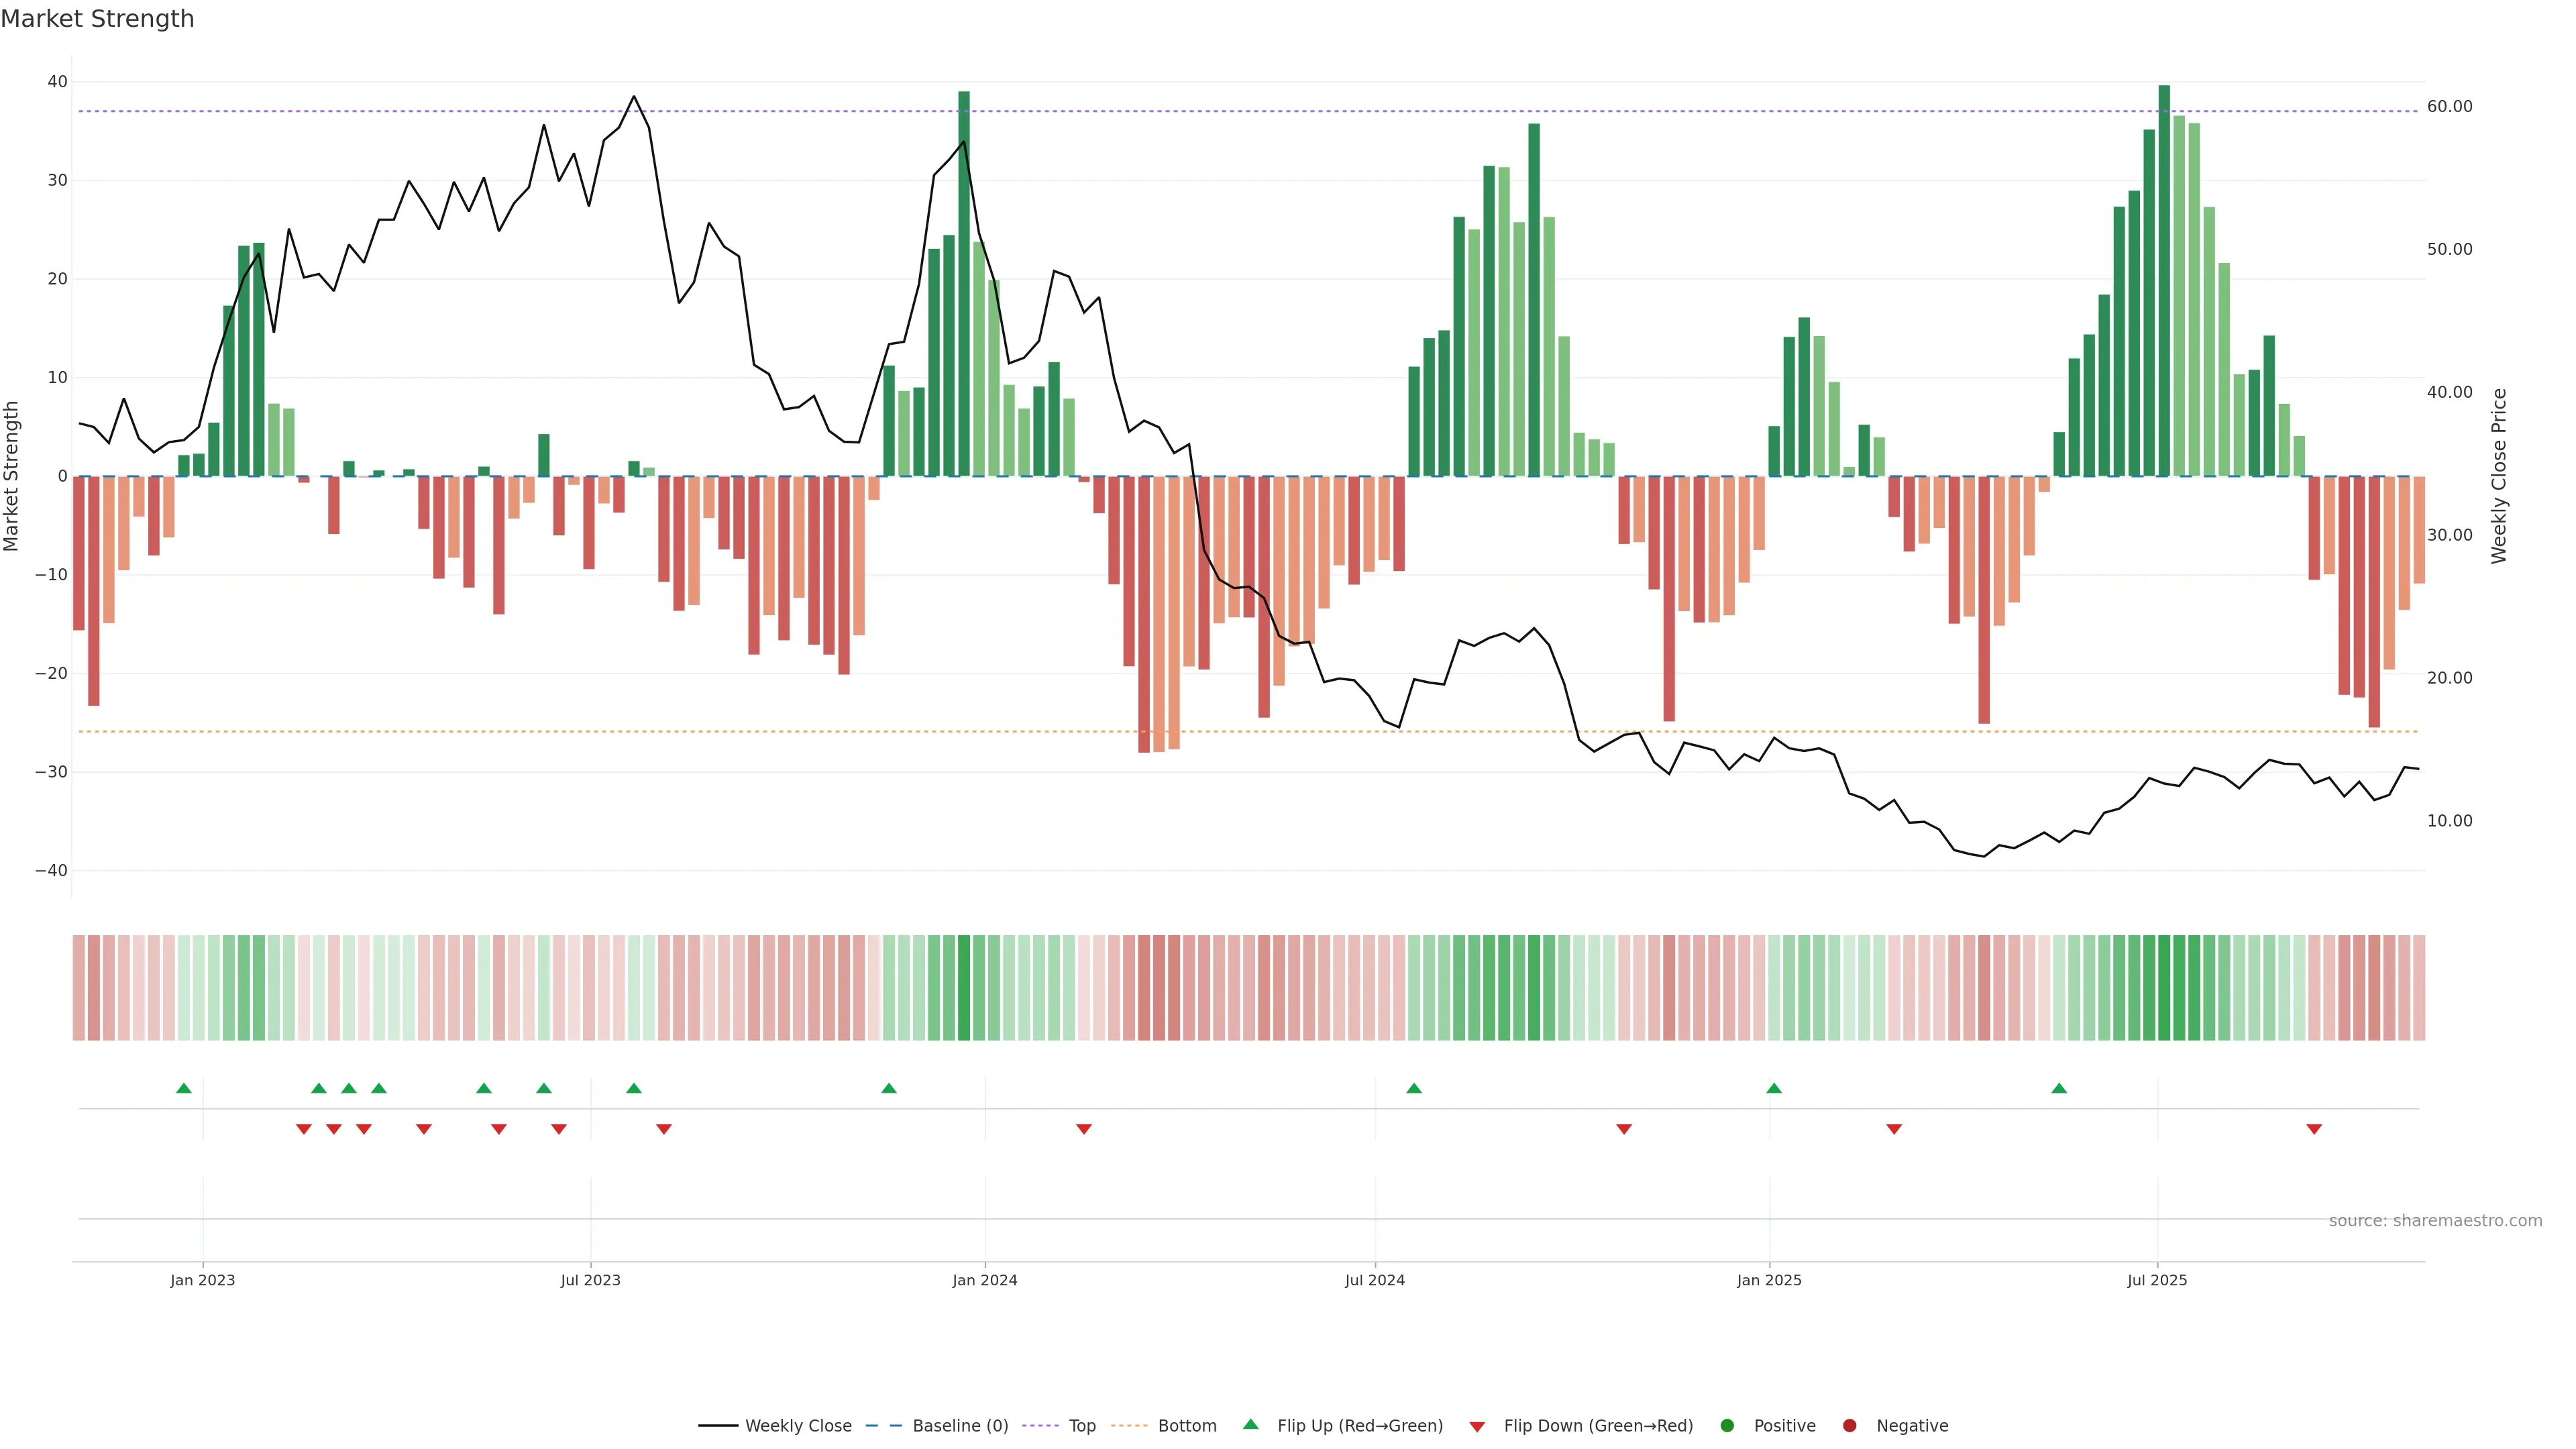2576x1449 pixels.
Task: Click the 60.00 right axis tick label
Action: (2449, 106)
